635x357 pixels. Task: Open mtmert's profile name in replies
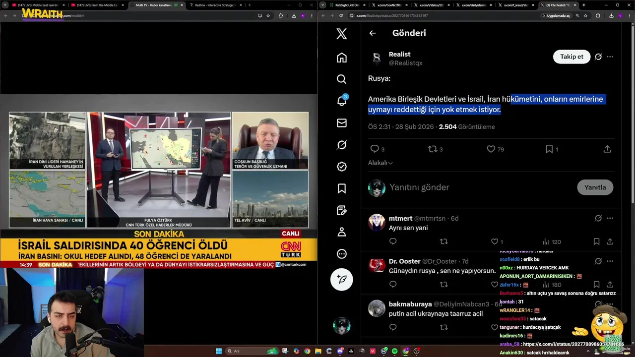coord(400,218)
